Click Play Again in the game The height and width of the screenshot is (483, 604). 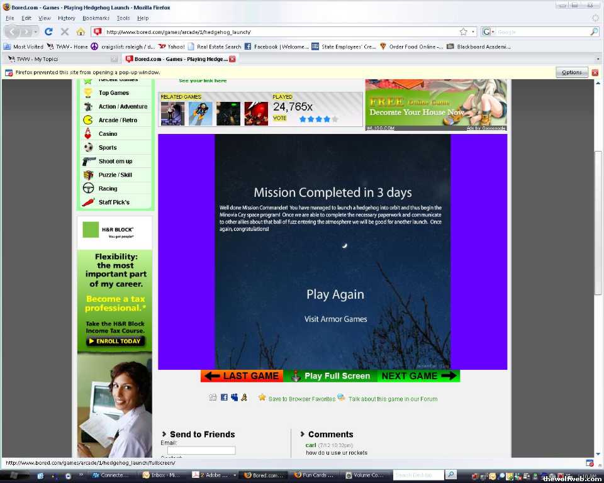(335, 294)
